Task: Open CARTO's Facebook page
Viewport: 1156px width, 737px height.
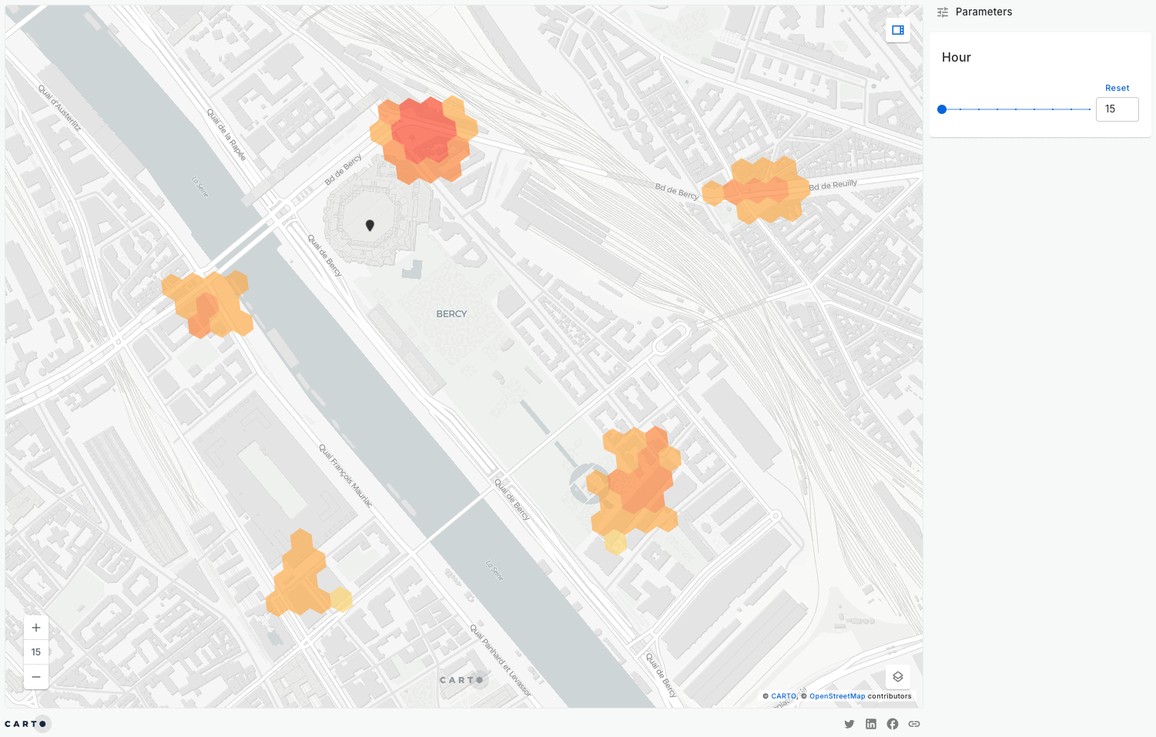Action: point(892,724)
